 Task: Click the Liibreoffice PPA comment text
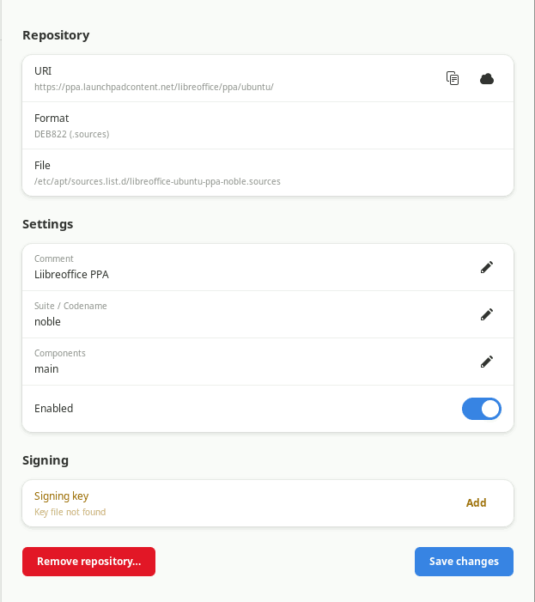tap(72, 275)
